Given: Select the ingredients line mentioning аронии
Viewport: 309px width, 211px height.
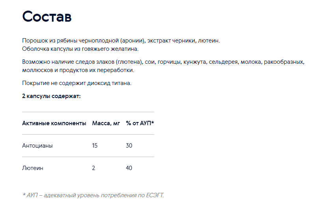Looking at the screenshot, I should pyautogui.click(x=121, y=41).
